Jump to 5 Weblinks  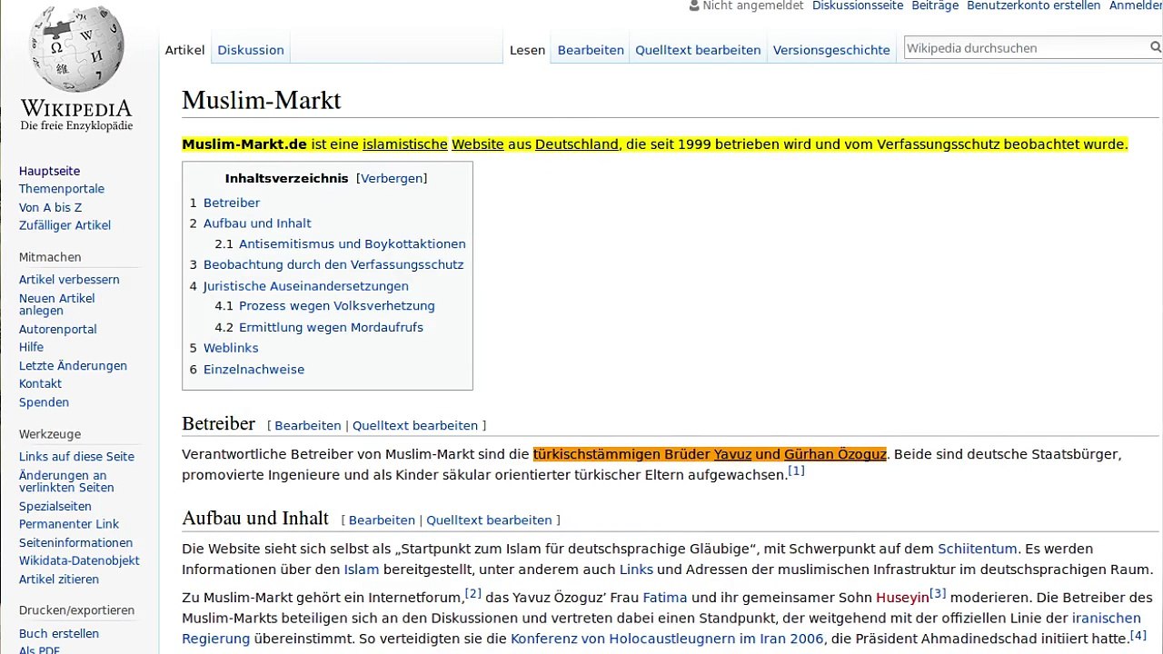point(224,348)
